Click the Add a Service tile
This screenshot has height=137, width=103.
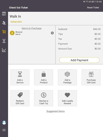coord(20,77)
